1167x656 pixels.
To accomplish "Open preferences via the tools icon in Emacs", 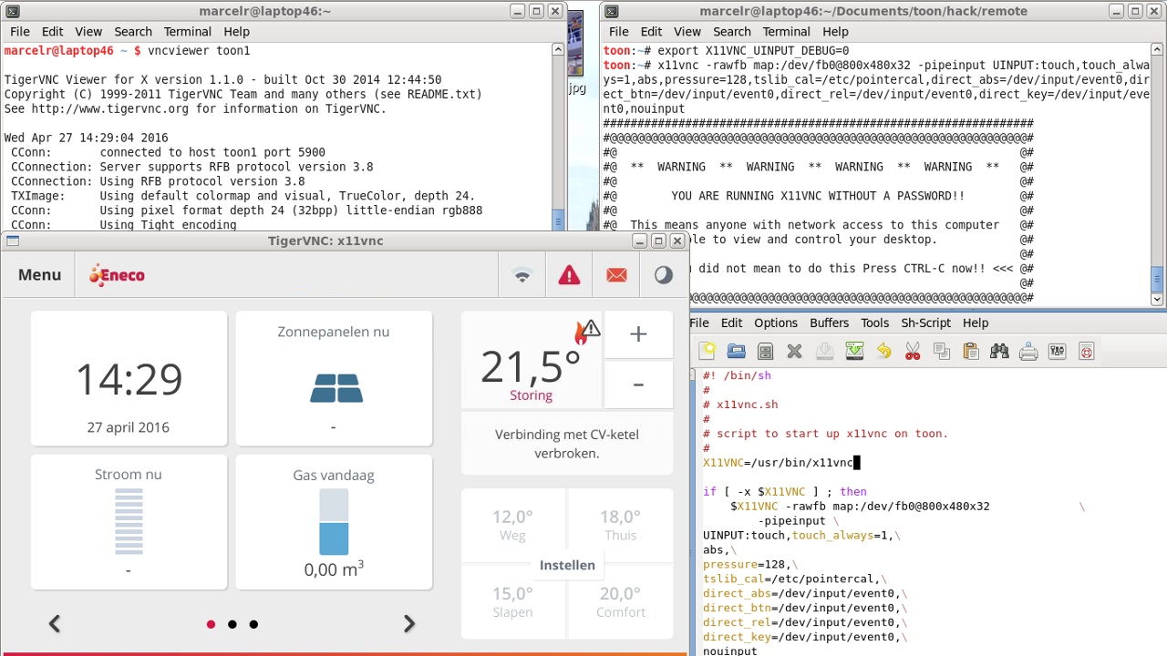I will click(x=1058, y=352).
